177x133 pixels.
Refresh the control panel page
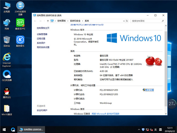pyautogui.click(x=127, y=21)
